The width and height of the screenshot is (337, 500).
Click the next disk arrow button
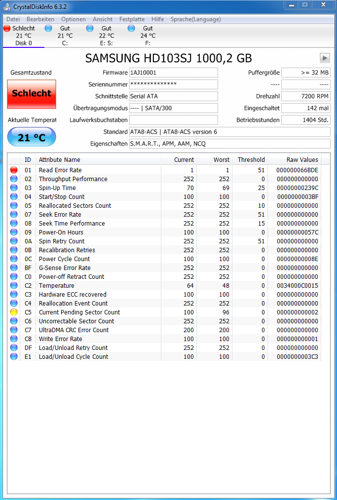pyautogui.click(x=325, y=58)
